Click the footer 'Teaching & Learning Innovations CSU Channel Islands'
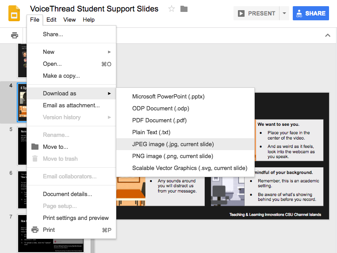Viewport: 337px width, 253px height. click(x=275, y=215)
